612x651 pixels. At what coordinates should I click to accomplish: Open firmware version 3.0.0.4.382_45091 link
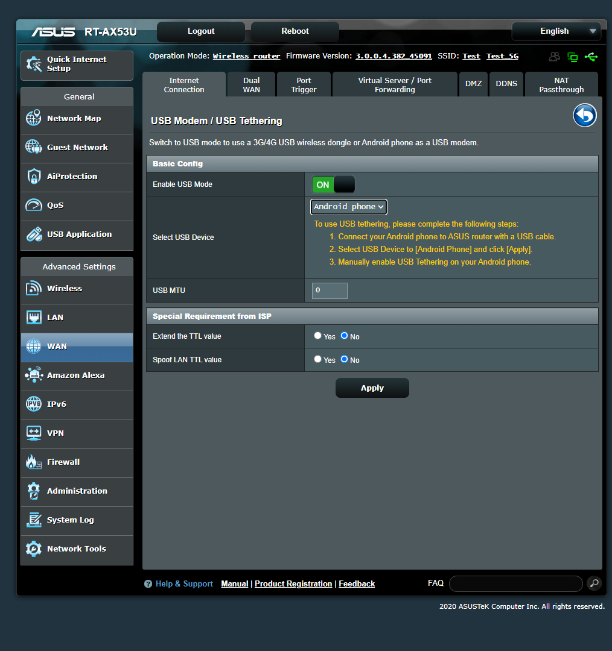tap(394, 56)
